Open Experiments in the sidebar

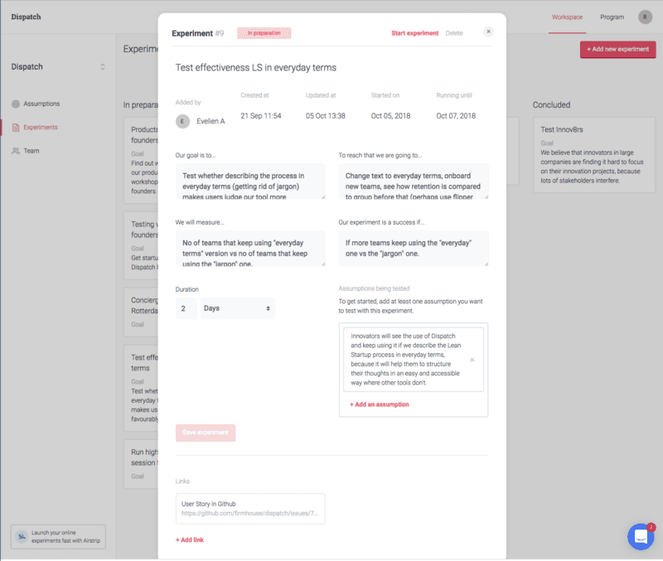click(41, 128)
